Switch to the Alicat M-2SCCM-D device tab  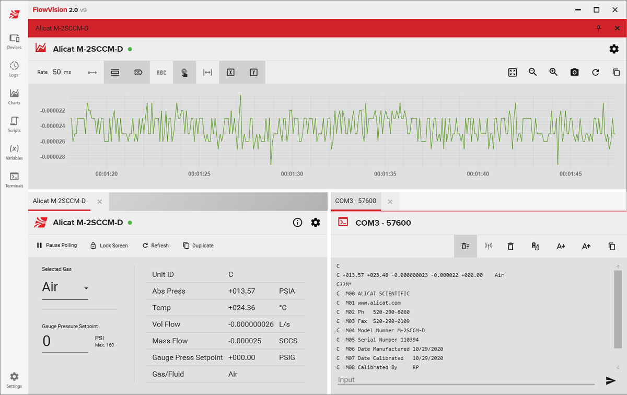coord(59,201)
